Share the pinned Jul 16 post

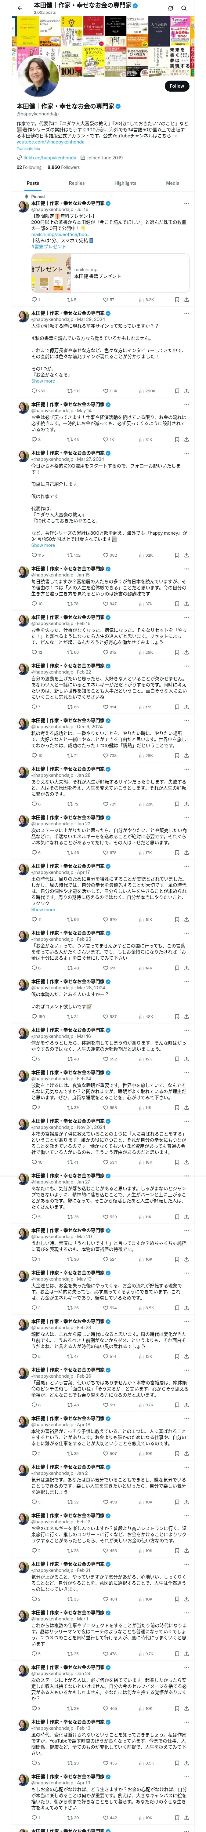click(x=186, y=300)
